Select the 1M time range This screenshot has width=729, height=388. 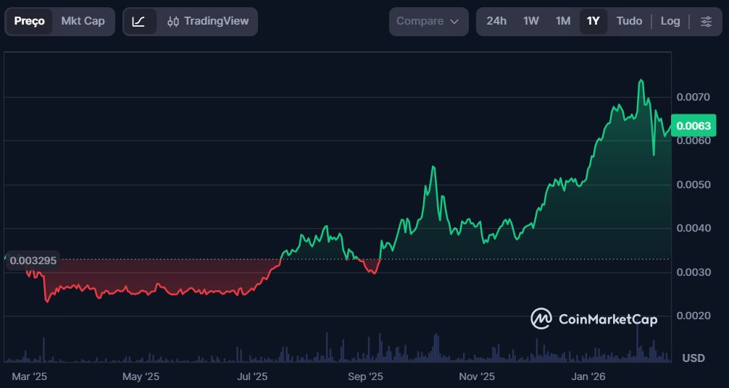pyautogui.click(x=562, y=22)
